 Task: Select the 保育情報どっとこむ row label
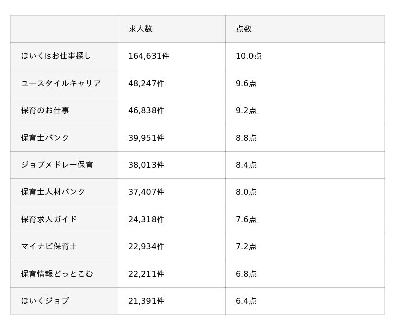pos(57,274)
